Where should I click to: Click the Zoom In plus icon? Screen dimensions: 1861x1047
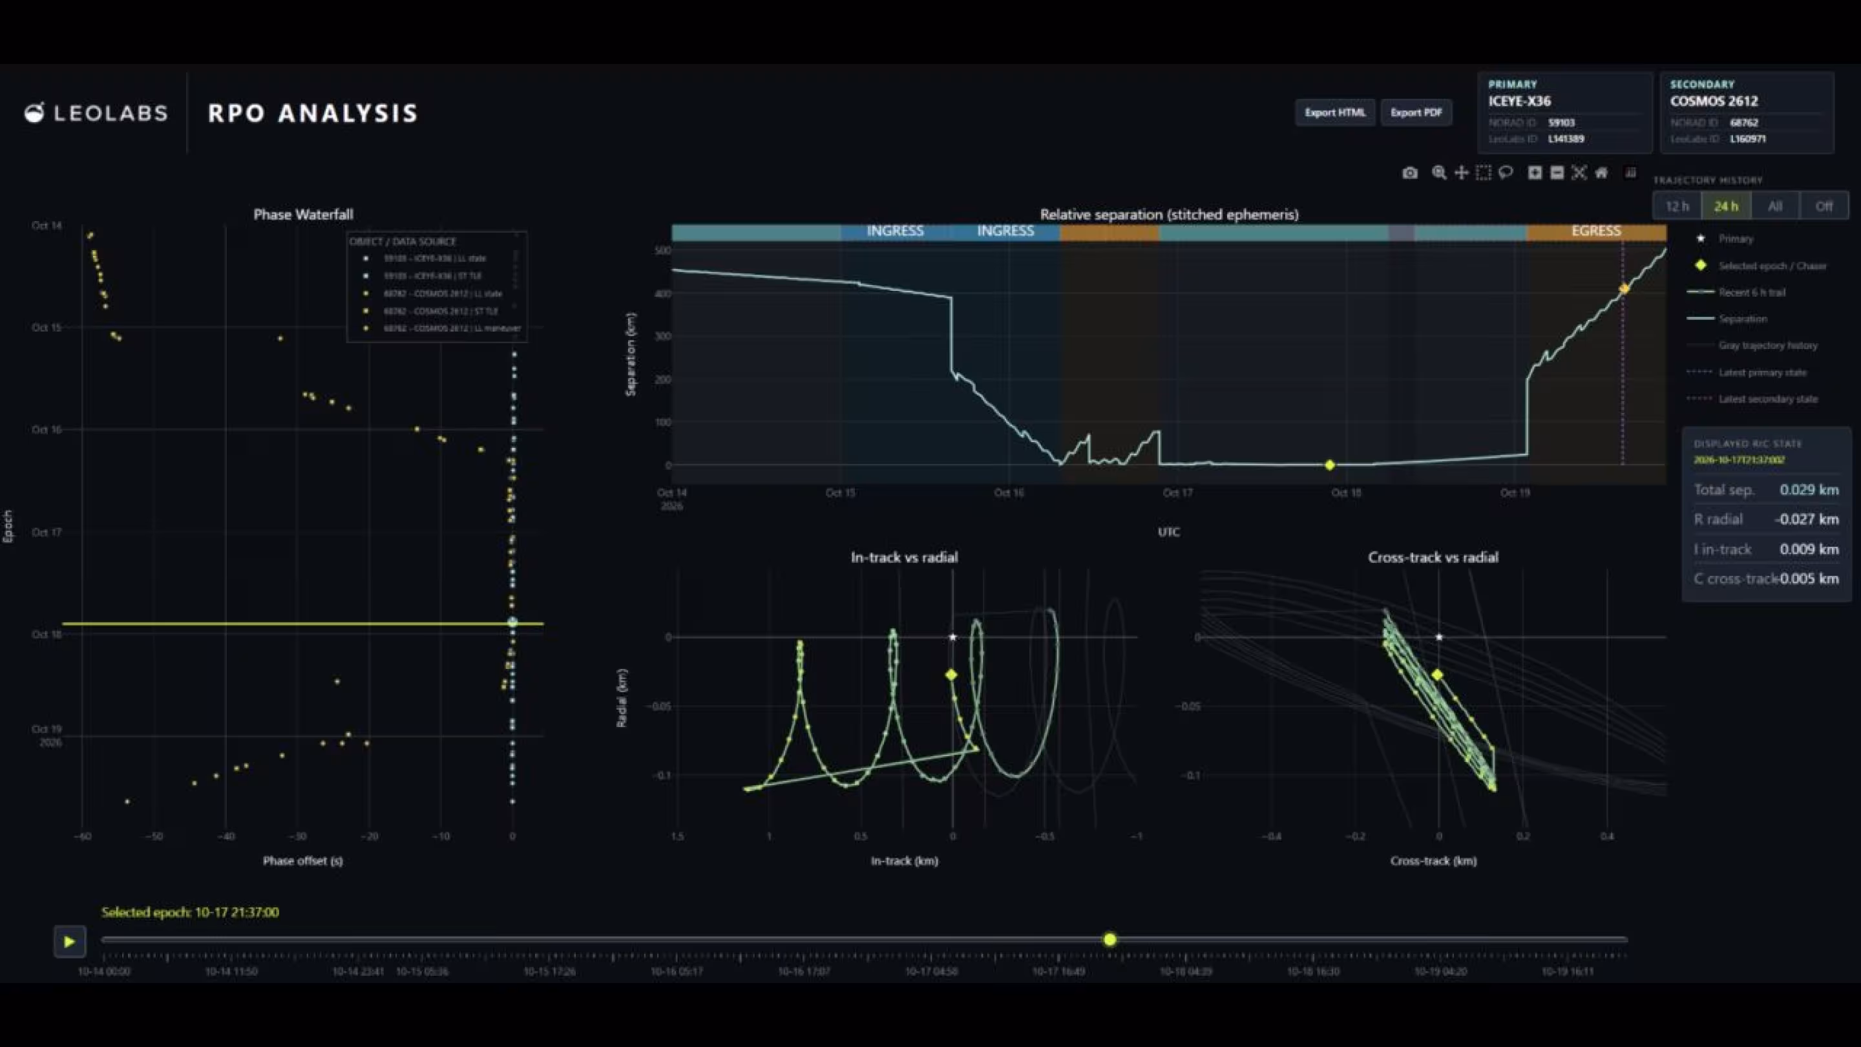point(1535,173)
